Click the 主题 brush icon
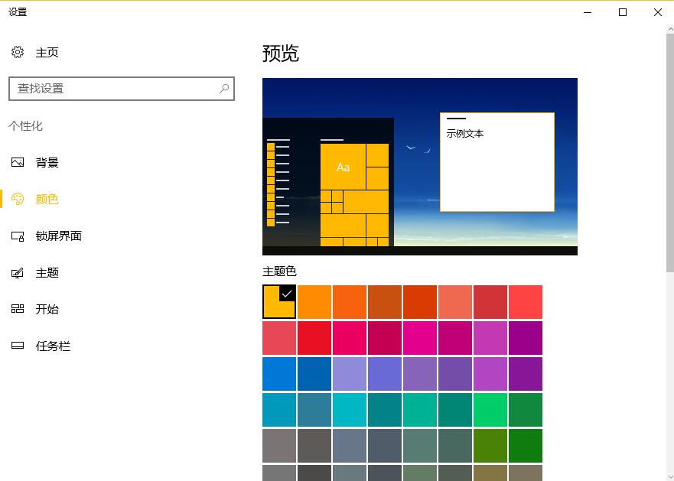This screenshot has width=674, height=481. pyautogui.click(x=18, y=272)
